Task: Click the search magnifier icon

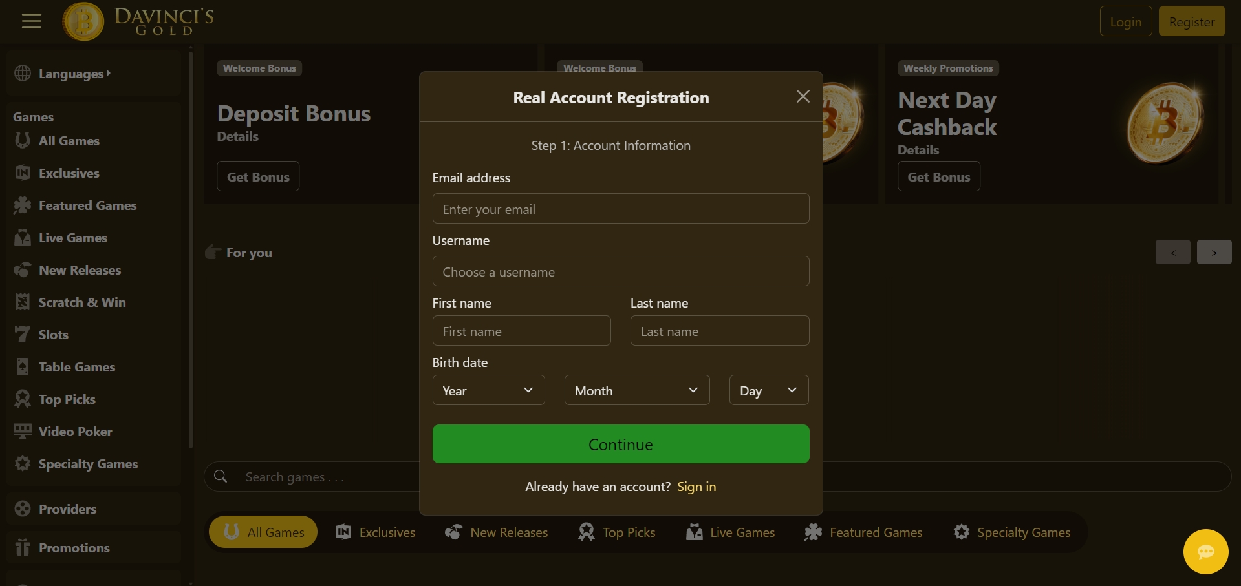Action: 221,476
